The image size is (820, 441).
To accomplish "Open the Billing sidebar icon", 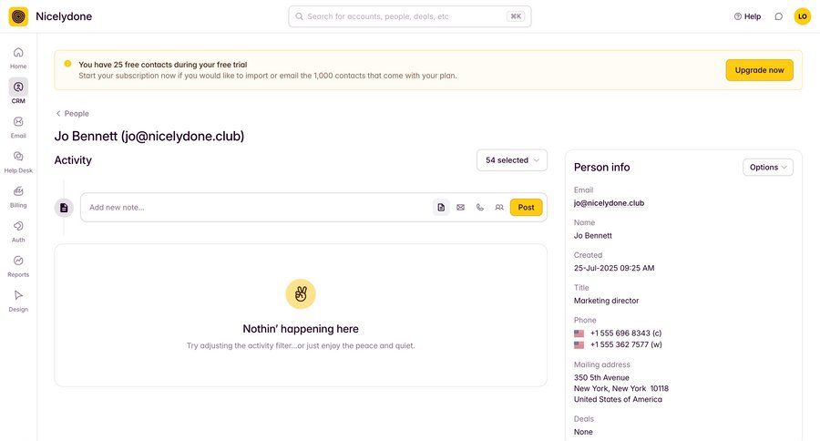I will [x=18, y=197].
